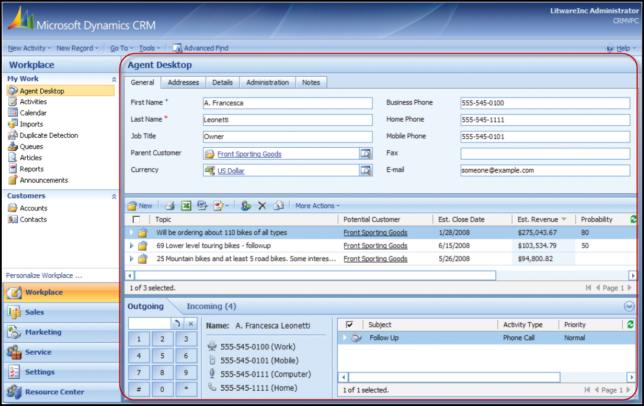644x406 pixels.
Task: Click the assign record icon in toolbar
Action: coord(245,206)
